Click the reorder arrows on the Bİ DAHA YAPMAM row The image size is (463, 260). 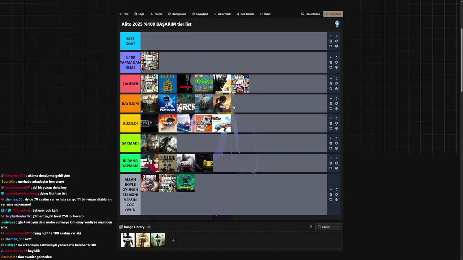(x=336, y=158)
